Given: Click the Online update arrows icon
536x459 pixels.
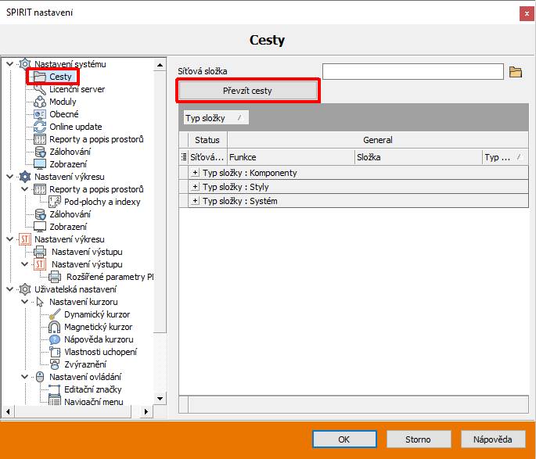Looking at the screenshot, I should point(40,127).
